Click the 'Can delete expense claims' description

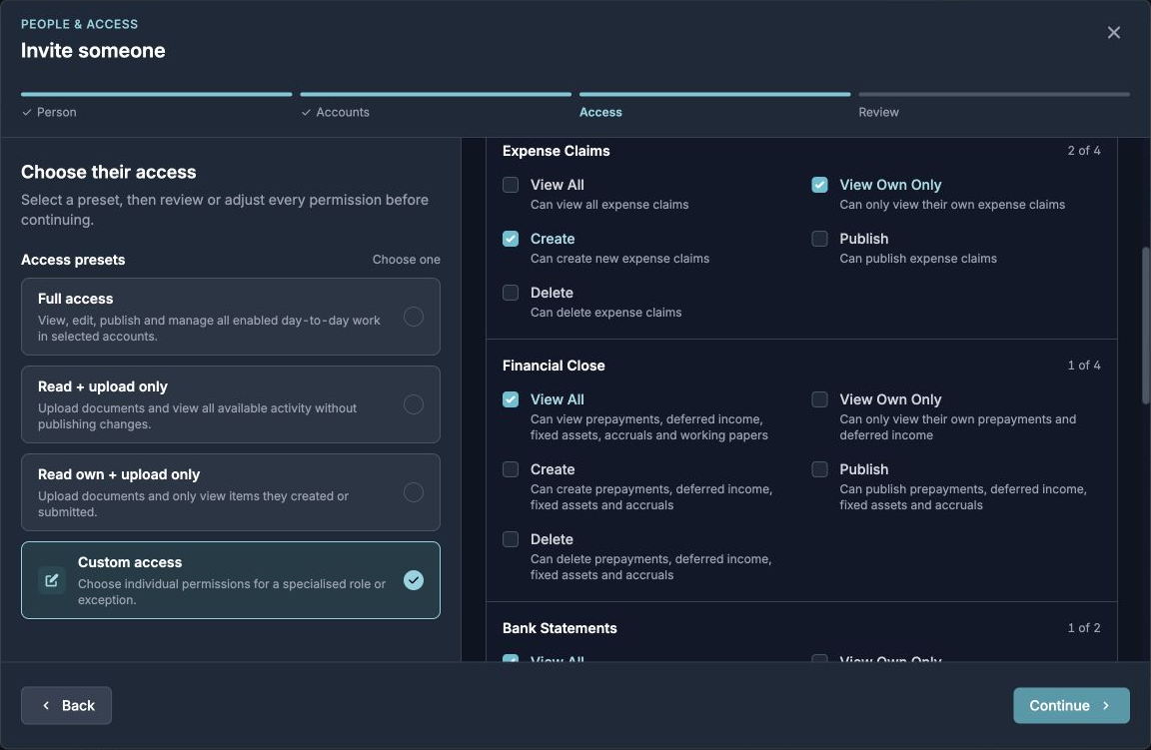click(605, 312)
